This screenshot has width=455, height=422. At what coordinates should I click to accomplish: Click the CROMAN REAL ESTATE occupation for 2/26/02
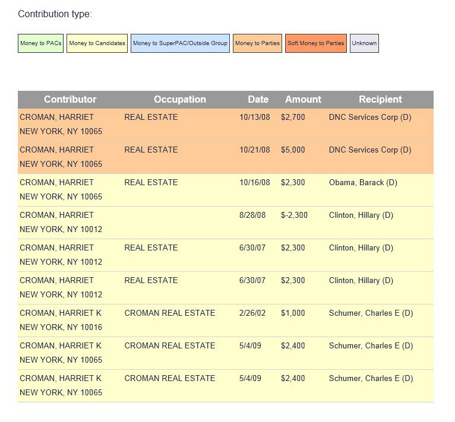coord(170,313)
